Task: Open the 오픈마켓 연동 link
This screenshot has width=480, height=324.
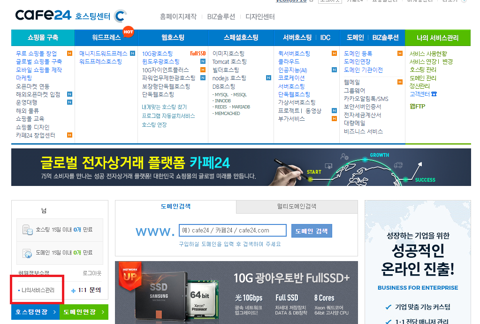Action: (33, 86)
